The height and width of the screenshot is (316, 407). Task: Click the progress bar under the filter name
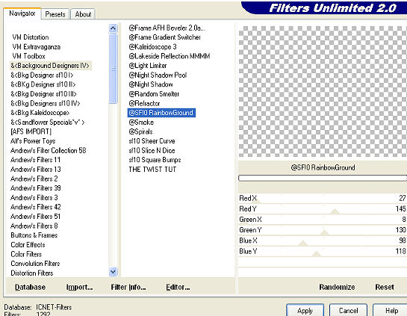(x=323, y=178)
